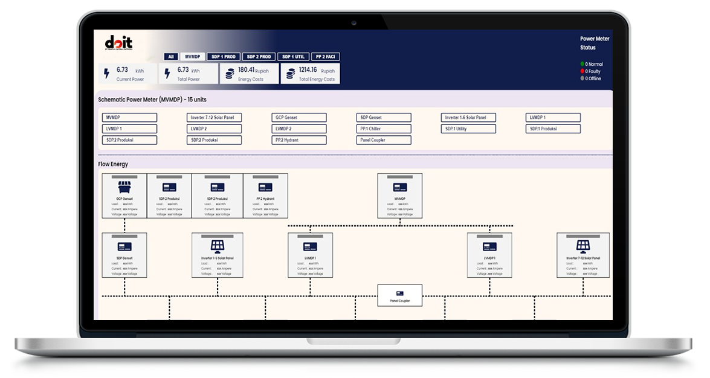The image size is (710, 378).
Task: Select the SDP 1 UTIL tab
Action: (293, 57)
